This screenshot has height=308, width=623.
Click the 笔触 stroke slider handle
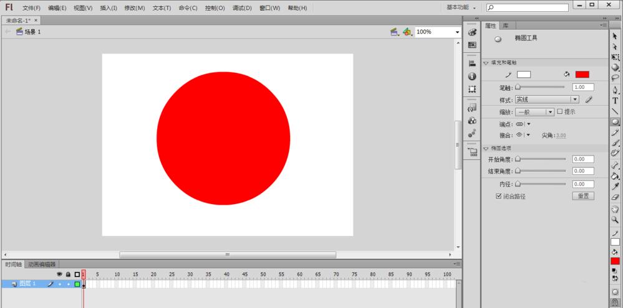coord(518,87)
